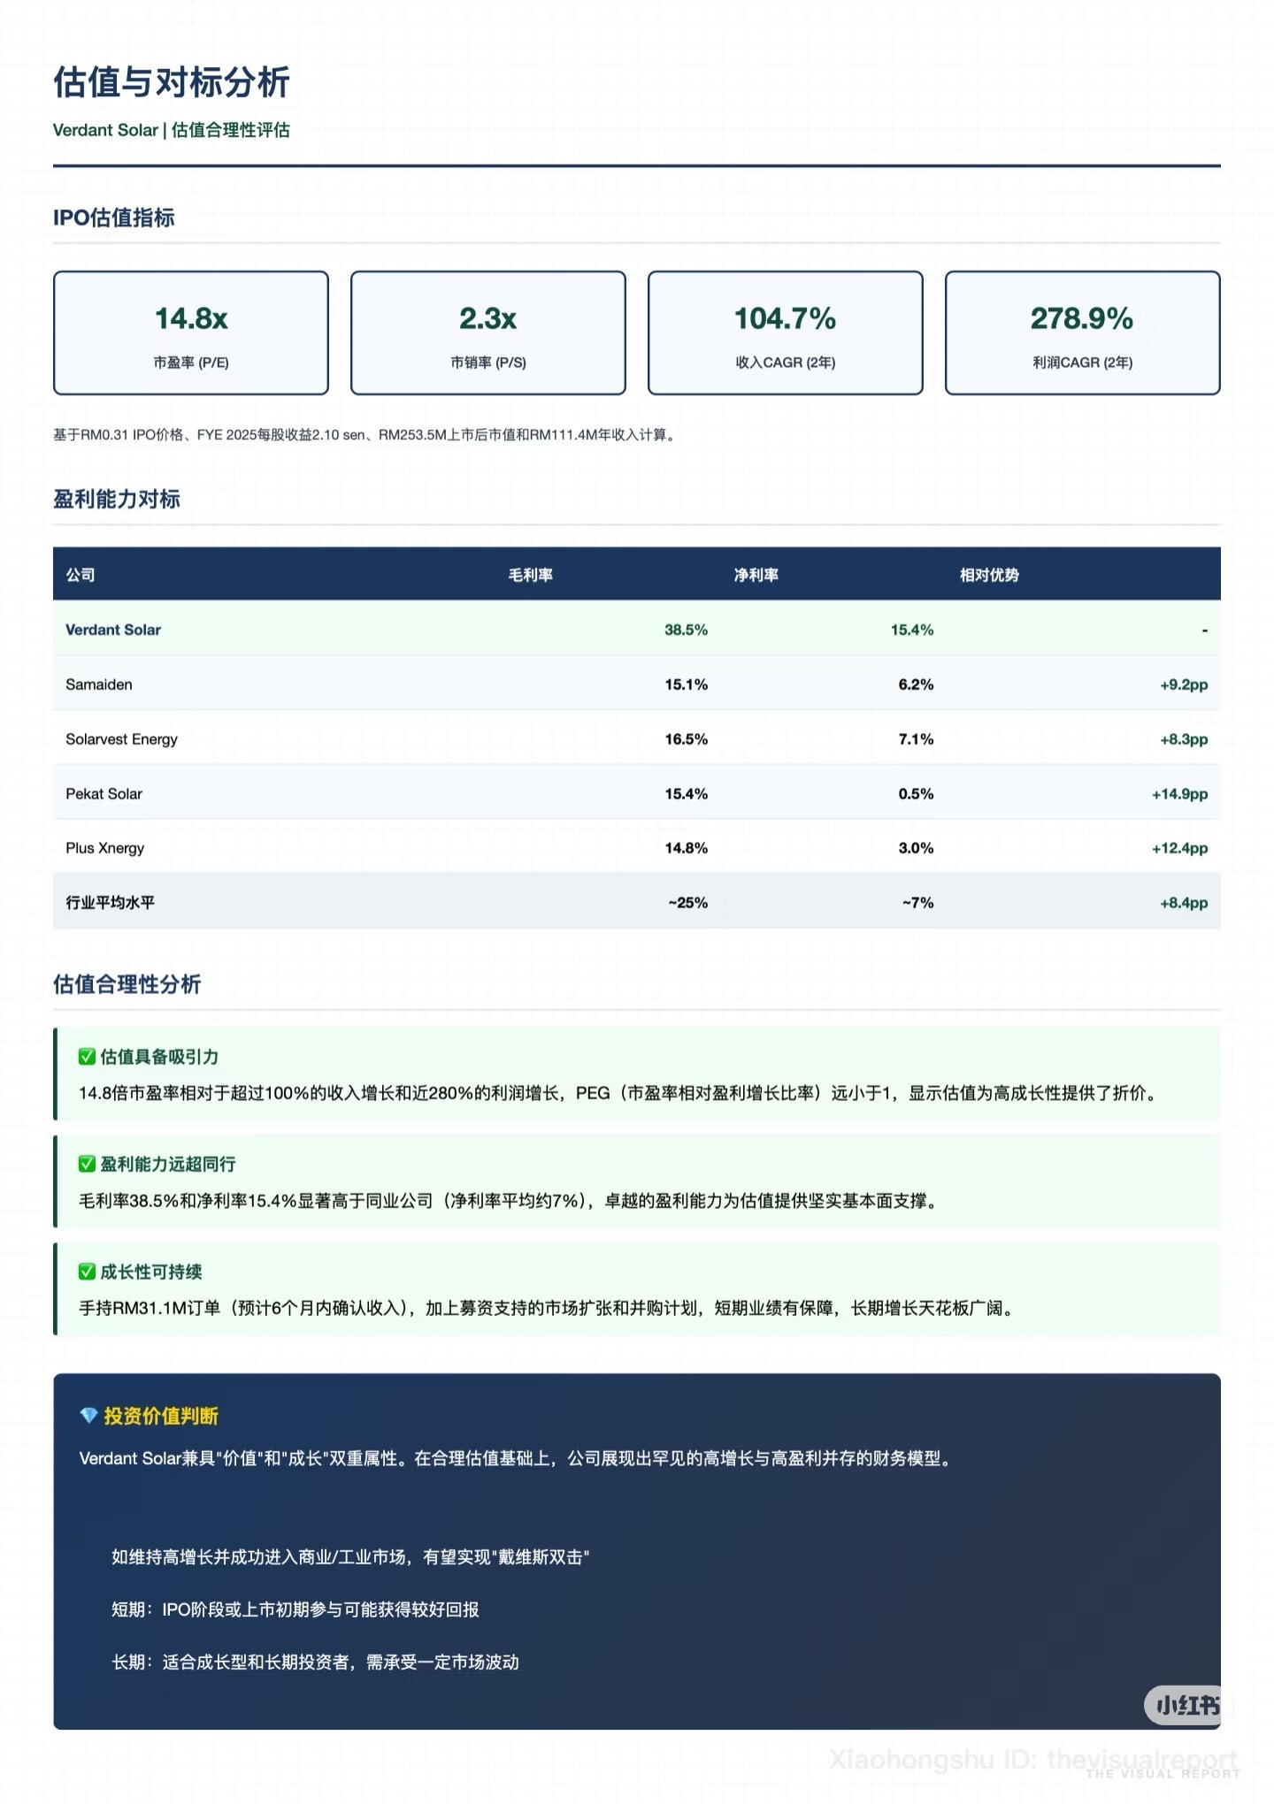Click the 估值合理性分析 section heading
1274x1804 pixels.
127,984
